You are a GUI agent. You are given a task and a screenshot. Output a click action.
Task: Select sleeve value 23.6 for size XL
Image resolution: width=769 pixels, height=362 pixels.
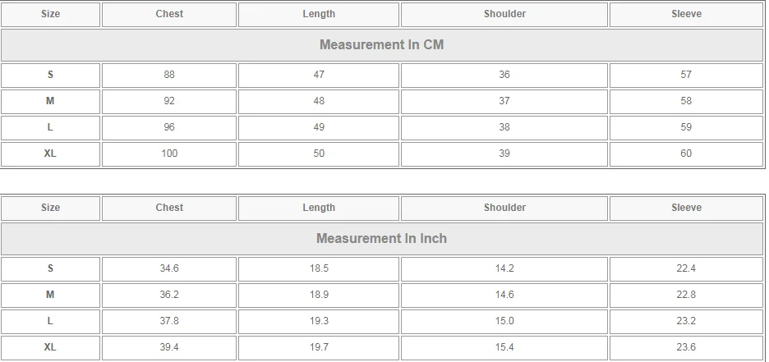686,347
